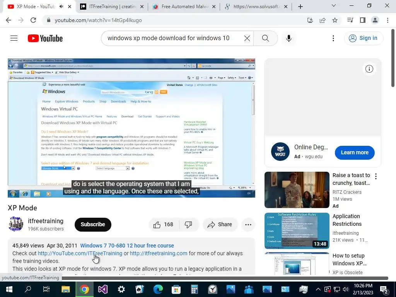Select the XP Mode - YouTube tab
The height and width of the screenshot is (297, 396).
coord(35,7)
